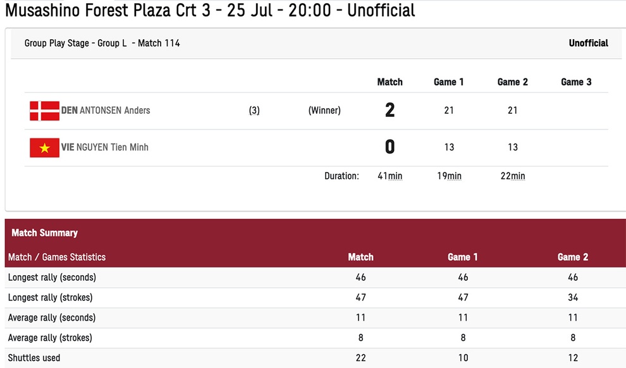Click the Match column header in statistics
The height and width of the screenshot is (368, 626).
tap(360, 257)
